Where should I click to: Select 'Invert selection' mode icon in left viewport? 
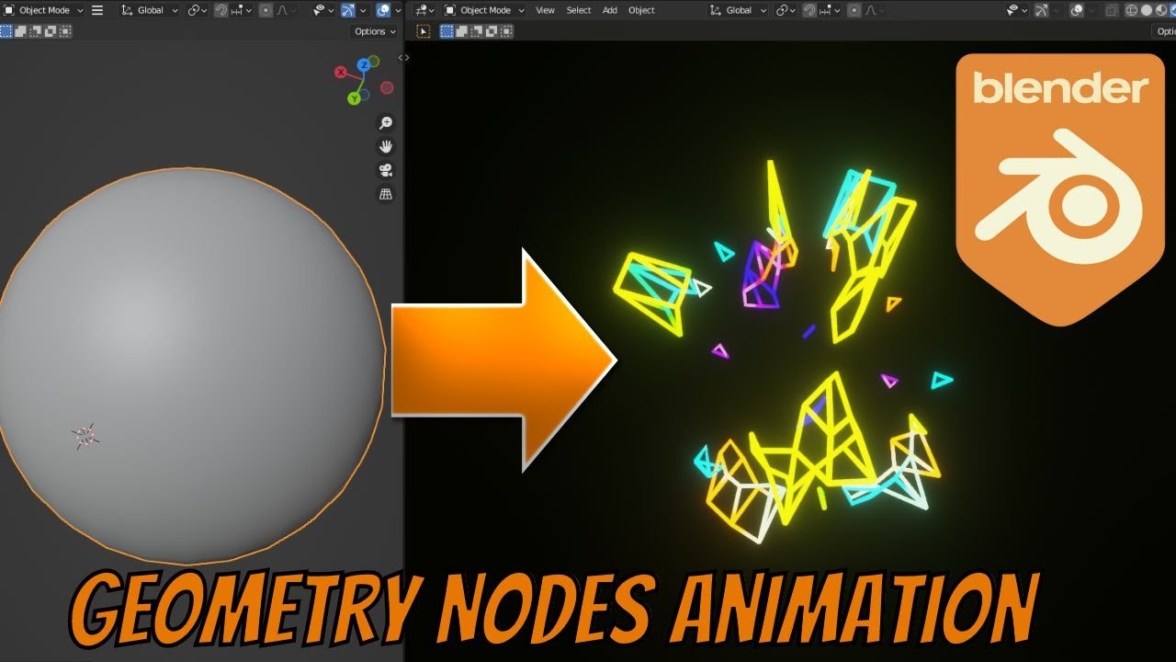tap(51, 31)
